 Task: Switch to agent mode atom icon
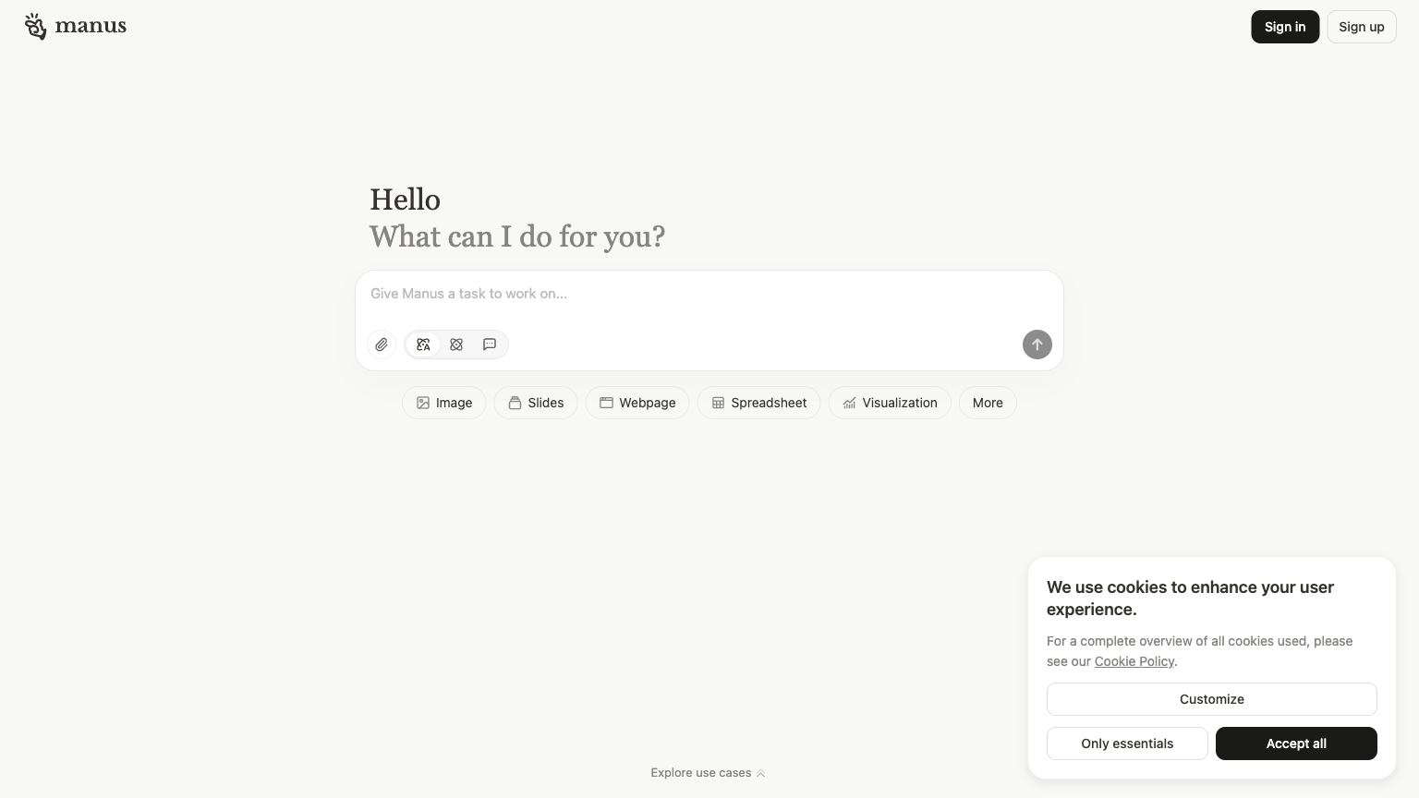456,345
